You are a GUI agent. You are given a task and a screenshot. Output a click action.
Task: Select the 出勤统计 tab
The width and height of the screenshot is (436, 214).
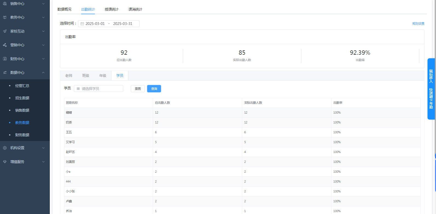pos(88,9)
